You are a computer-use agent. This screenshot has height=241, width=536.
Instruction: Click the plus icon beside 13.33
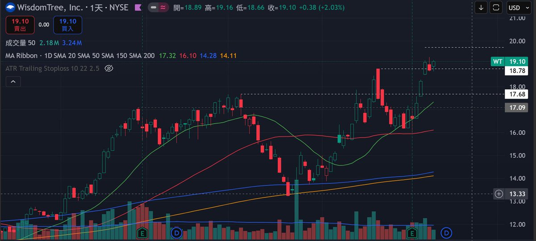click(x=499, y=194)
